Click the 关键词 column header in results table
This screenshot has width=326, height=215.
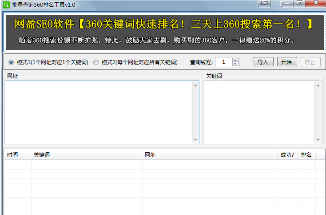(x=87, y=155)
